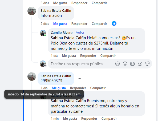Share the 2995050373 comment with Compartir
Viewport: 158px width, 121px height.
coord(98,88)
